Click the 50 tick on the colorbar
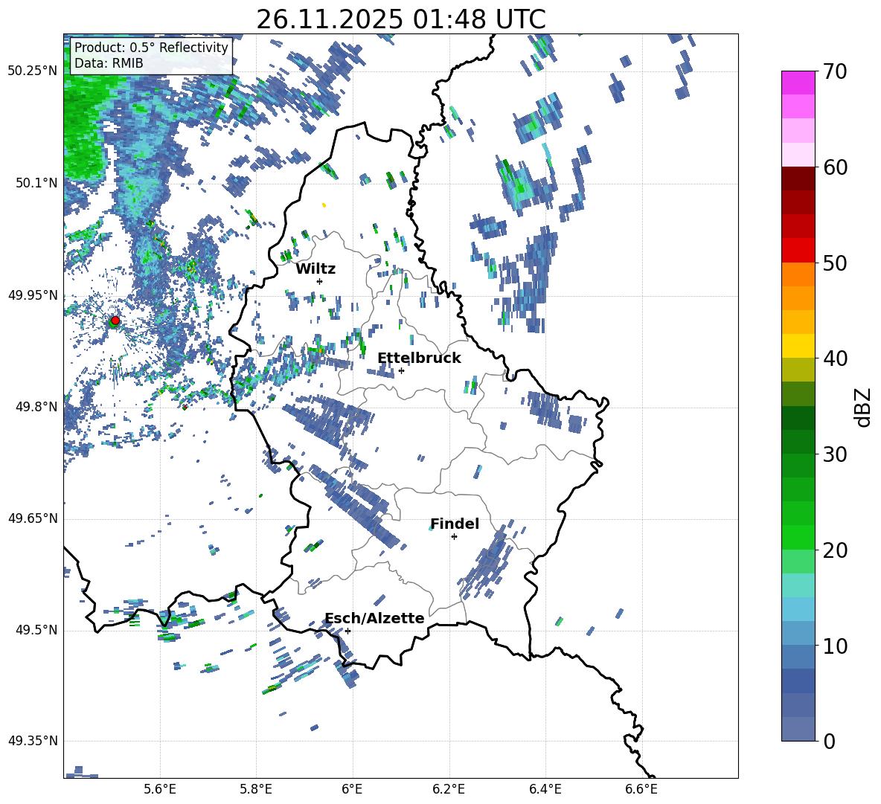This screenshot has height=804, width=881. [835, 263]
